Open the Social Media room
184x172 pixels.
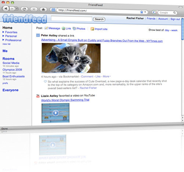coord(11,63)
